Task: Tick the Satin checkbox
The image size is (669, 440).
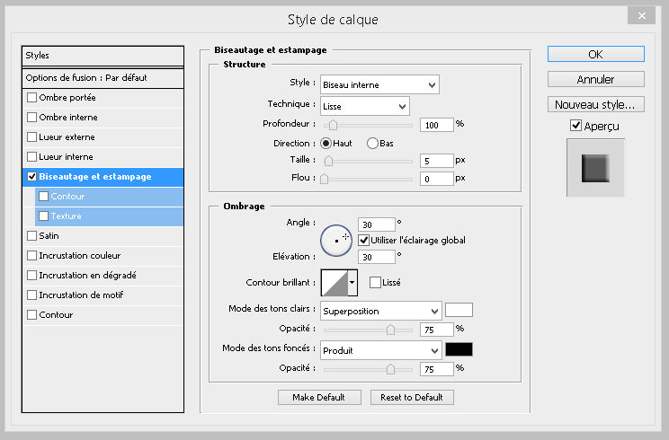Action: (x=31, y=235)
